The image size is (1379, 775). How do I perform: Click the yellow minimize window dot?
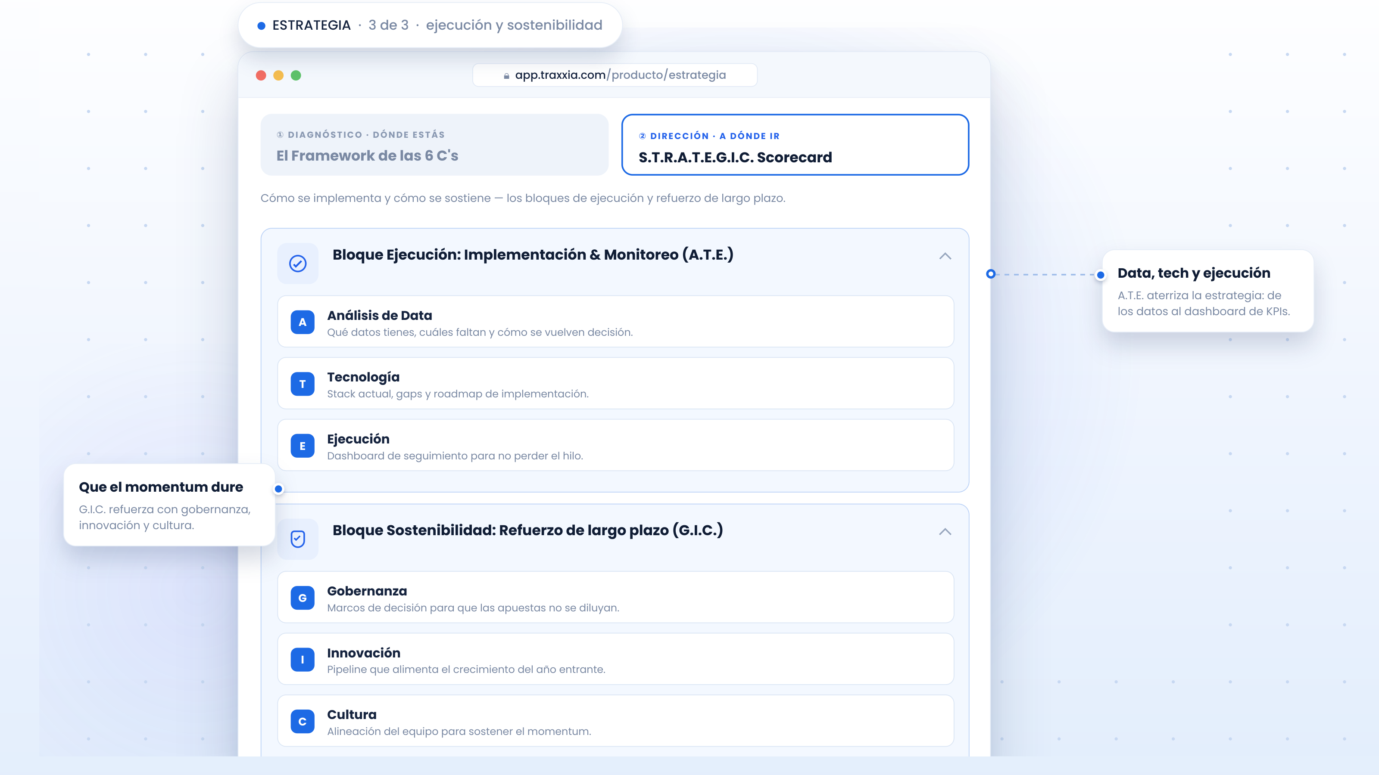pos(278,75)
